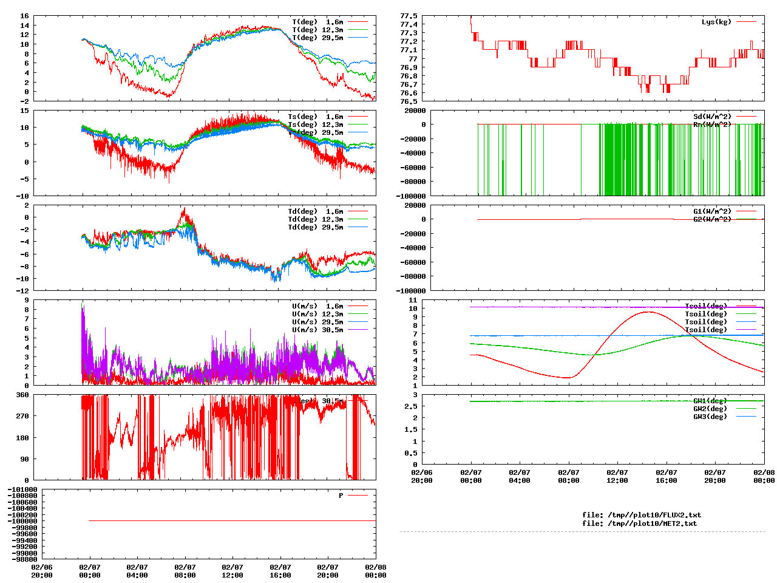Select the "360" tick on wind direction plot

click(x=22, y=395)
